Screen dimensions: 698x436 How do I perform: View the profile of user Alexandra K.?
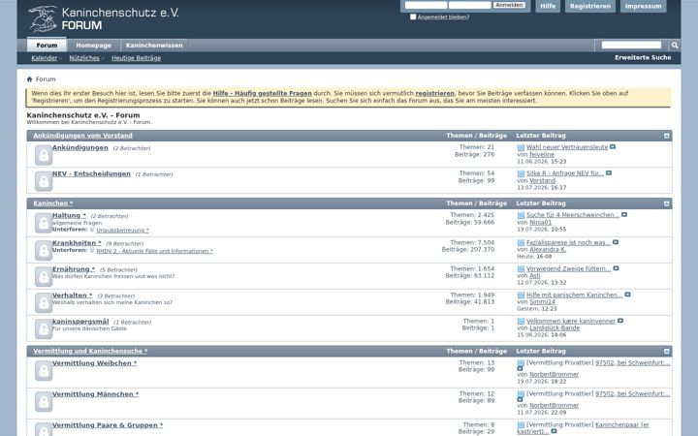coord(548,250)
